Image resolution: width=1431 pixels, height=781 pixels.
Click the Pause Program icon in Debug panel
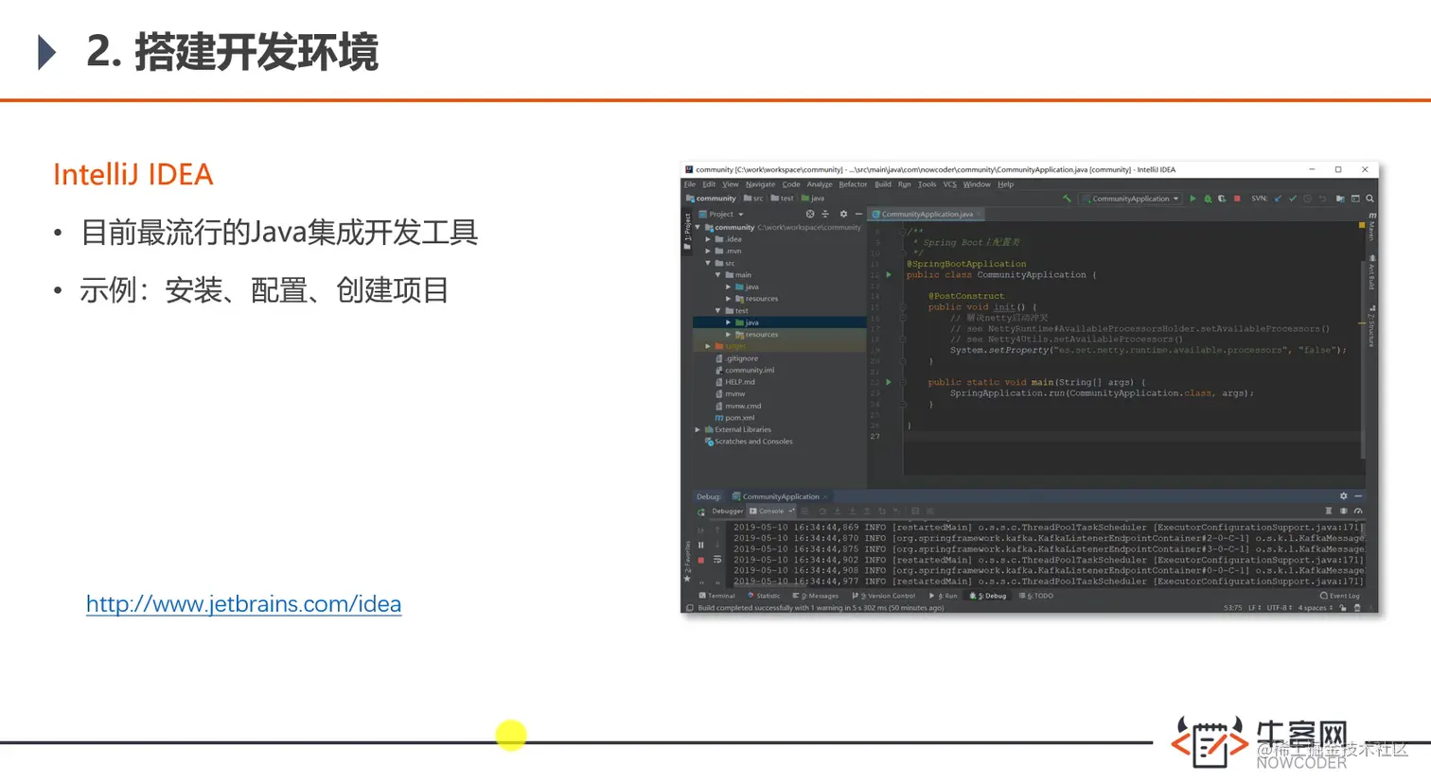pos(700,545)
